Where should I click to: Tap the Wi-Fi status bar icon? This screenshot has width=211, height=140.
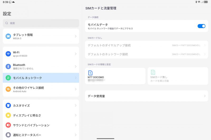[199, 2]
